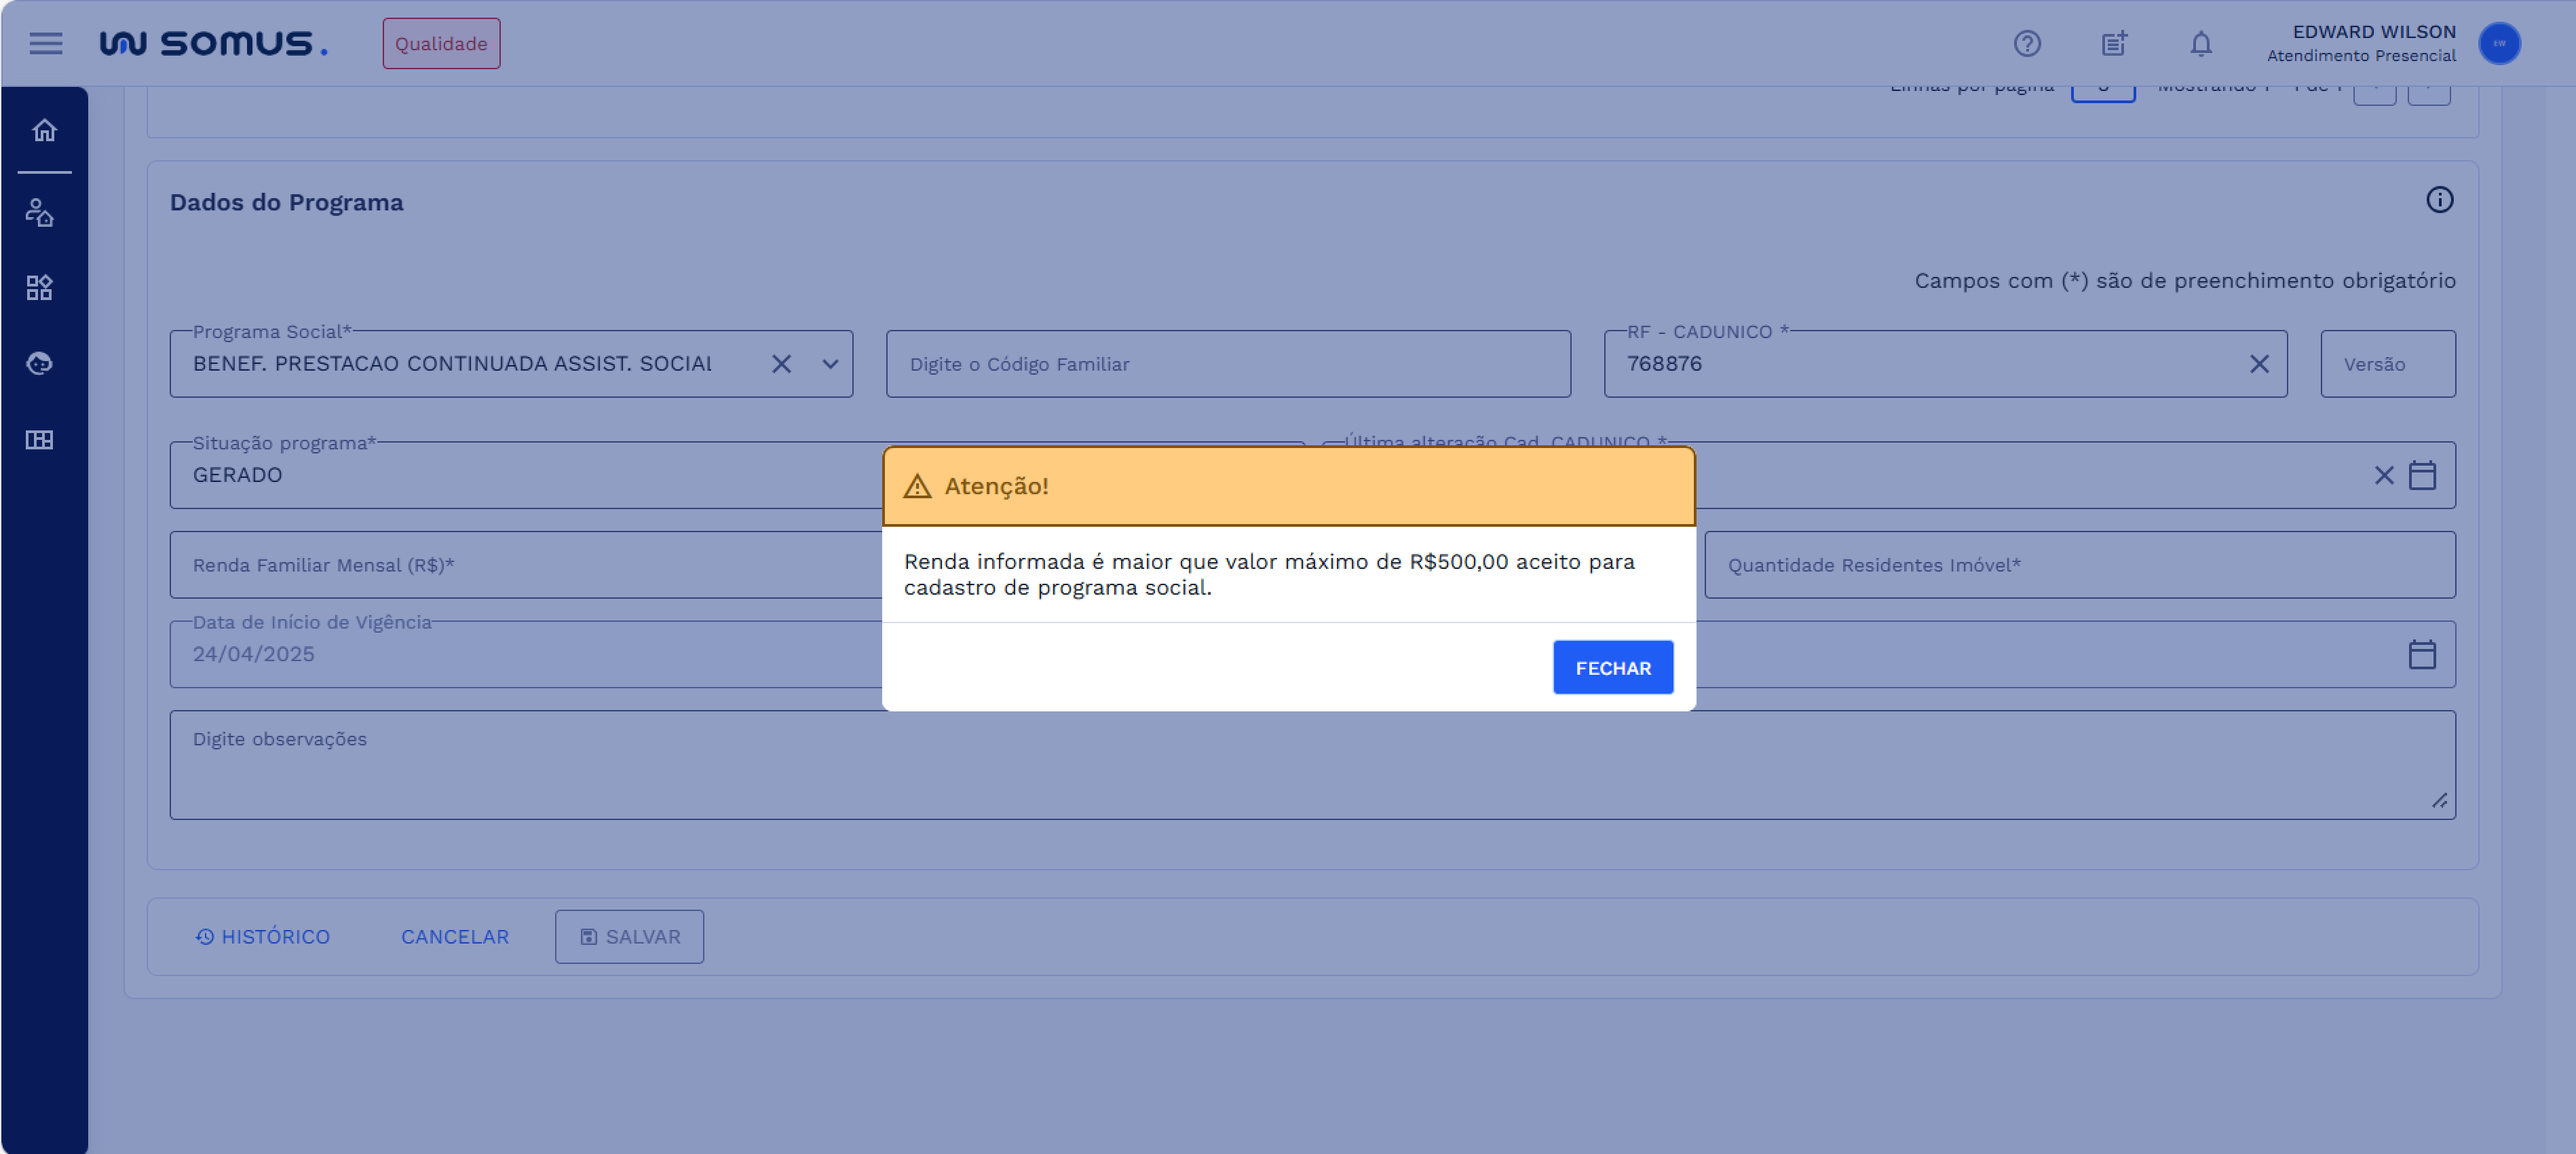
Task: Click the FECHAR button in the dialog
Action: pyautogui.click(x=1612, y=667)
